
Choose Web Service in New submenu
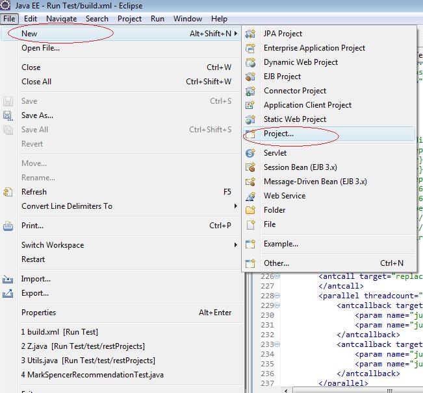pyautogui.click(x=329, y=196)
